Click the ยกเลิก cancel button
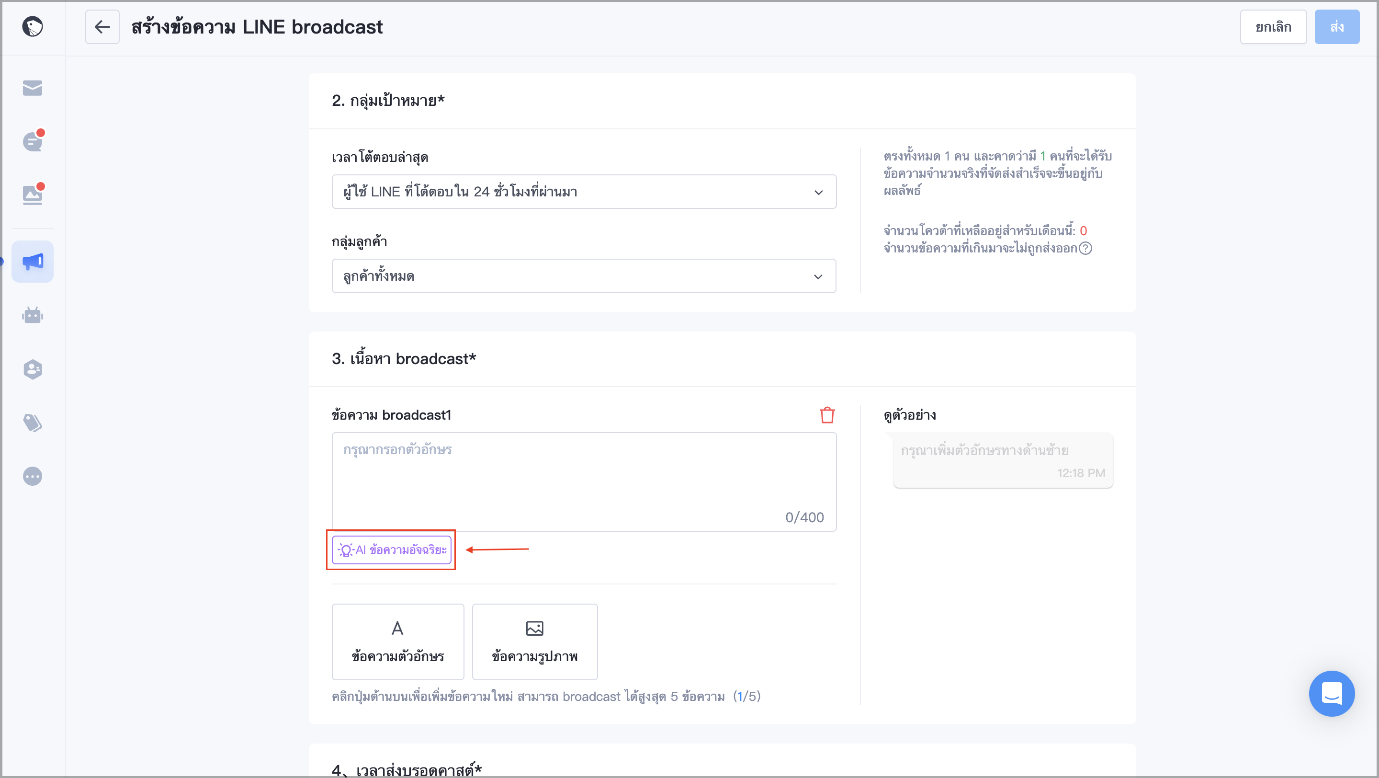 coord(1273,27)
